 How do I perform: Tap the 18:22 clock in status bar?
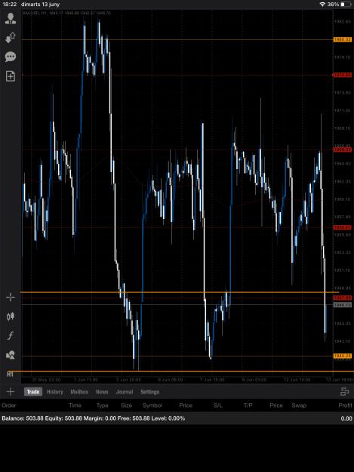[x=10, y=5]
